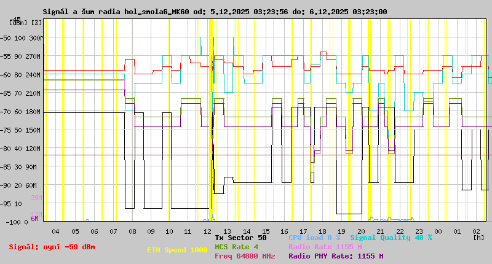
Task: Click the '04' hour label on time axis
Action: pyautogui.click(x=55, y=231)
